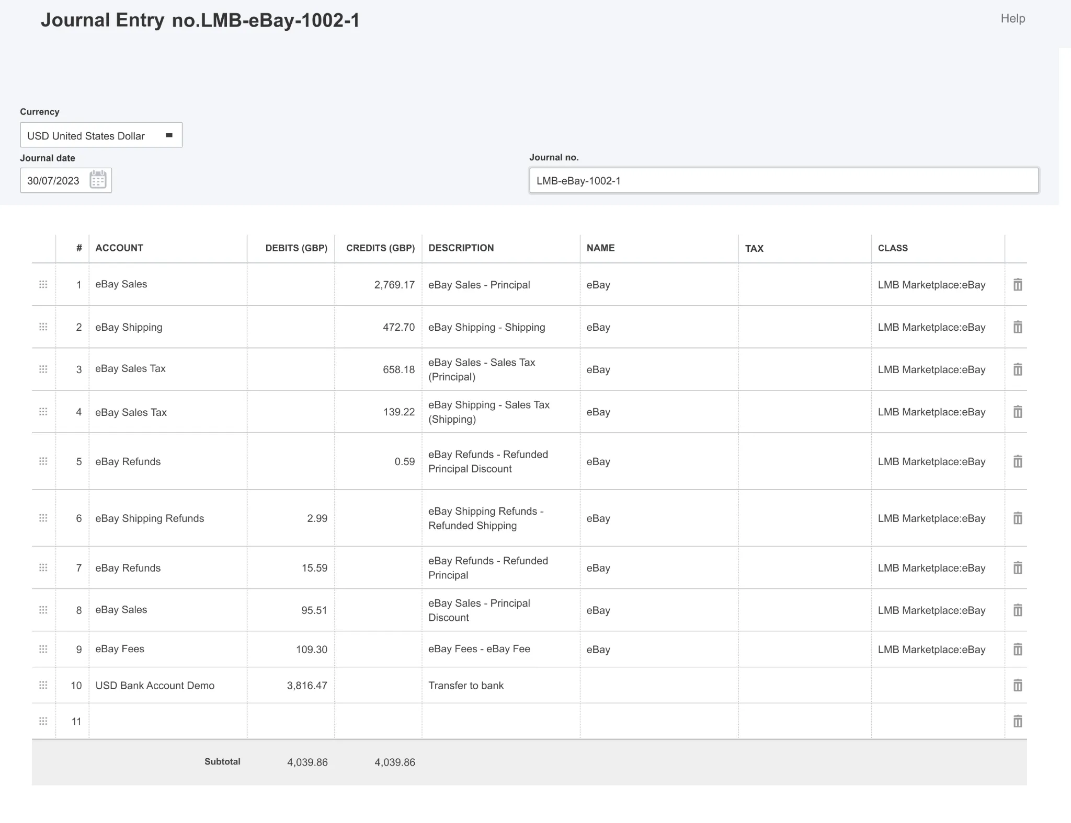Click debit amount 15.59

coord(314,568)
